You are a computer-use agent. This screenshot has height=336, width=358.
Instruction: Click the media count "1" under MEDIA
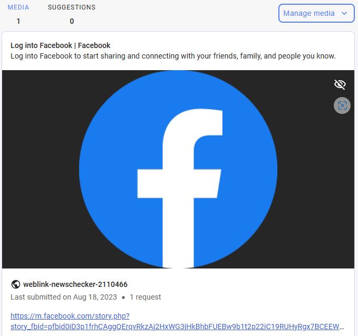tap(18, 22)
